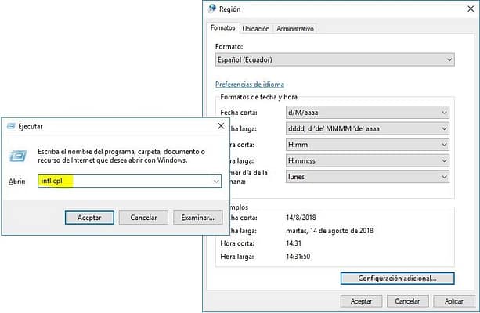The width and height of the screenshot is (480, 313).
Task: Click the example long time 14:31:50
Action: (x=298, y=257)
